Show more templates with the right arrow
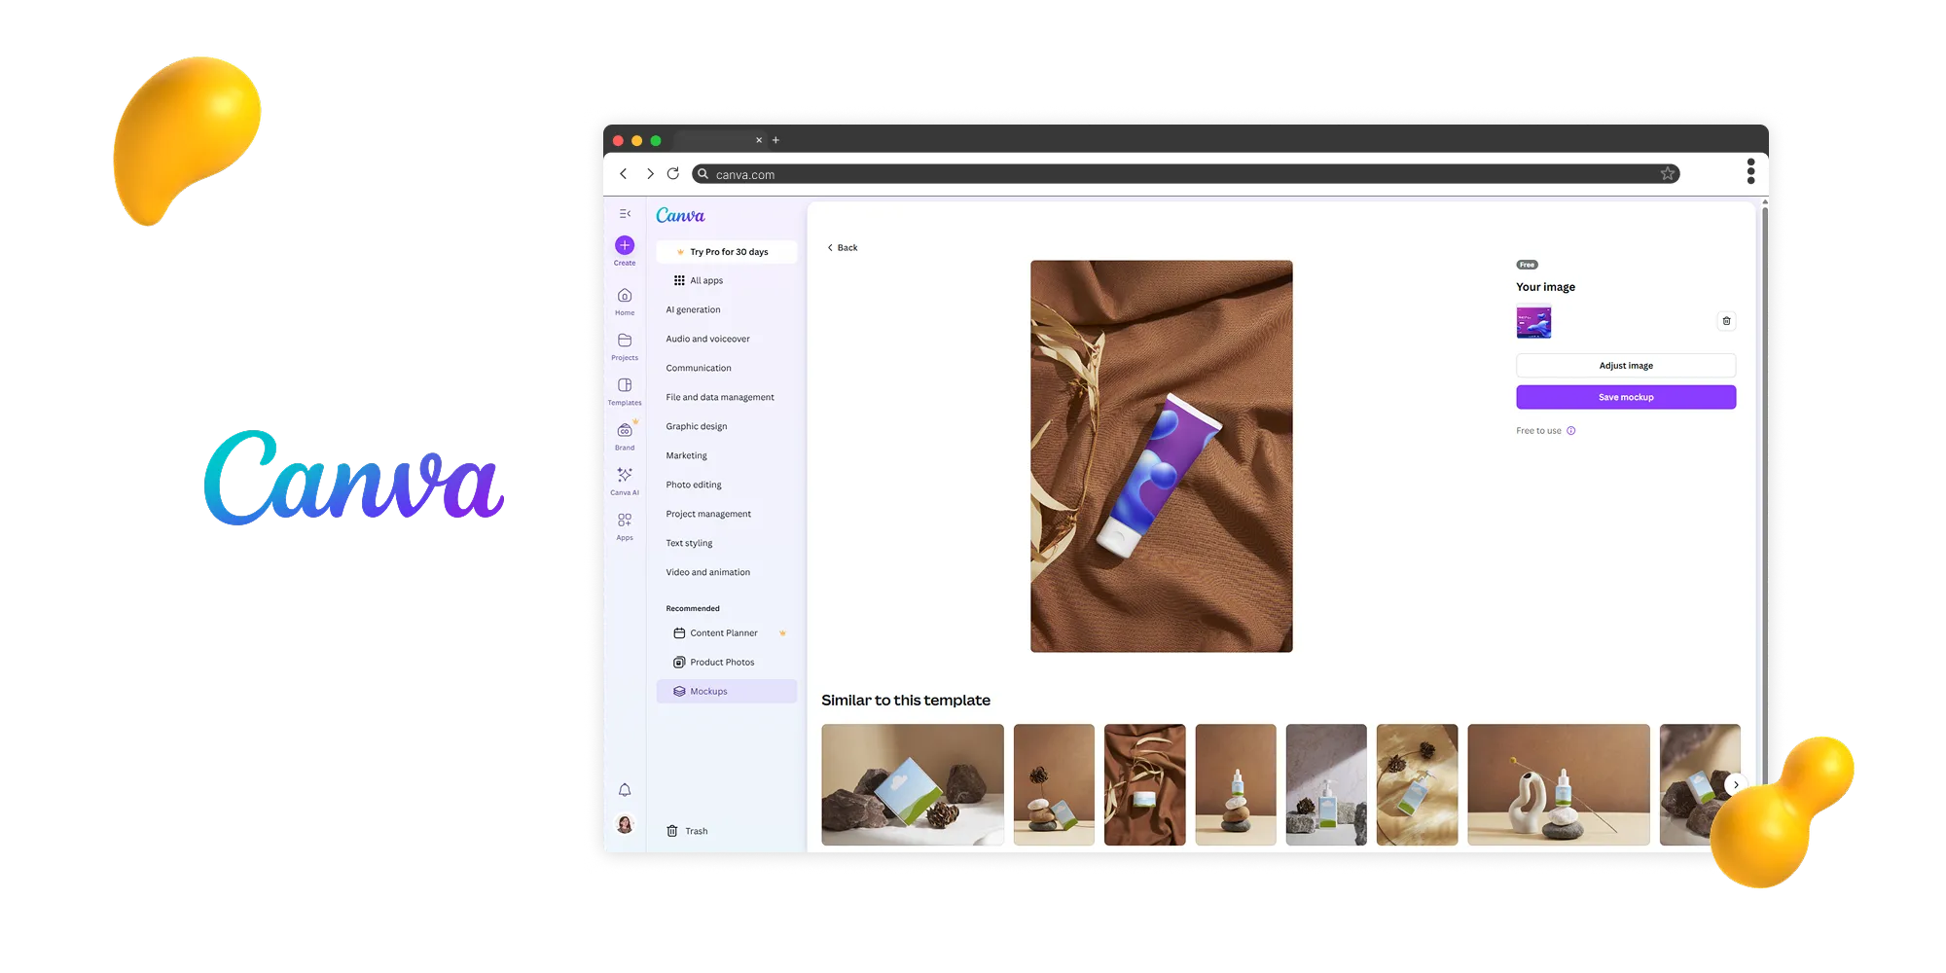The width and height of the screenshot is (1946, 973). (1735, 784)
